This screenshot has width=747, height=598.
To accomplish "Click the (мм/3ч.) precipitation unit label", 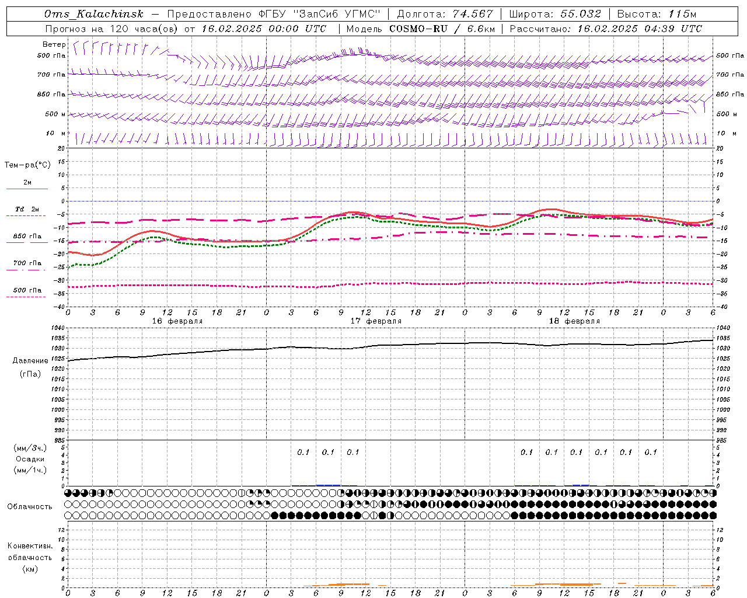I will (x=30, y=448).
